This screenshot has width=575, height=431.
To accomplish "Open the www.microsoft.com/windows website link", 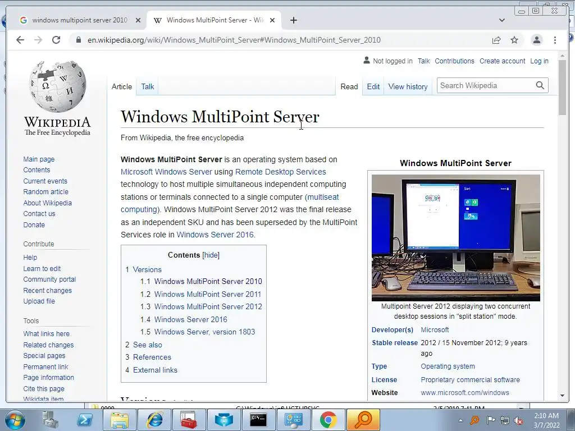I will 464,392.
